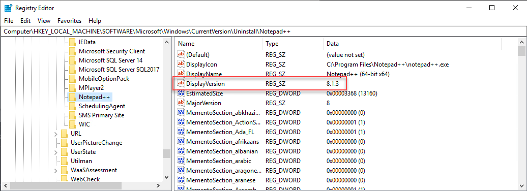Select the WebCheck key
This screenshot has width=527, height=191.
tap(85, 179)
